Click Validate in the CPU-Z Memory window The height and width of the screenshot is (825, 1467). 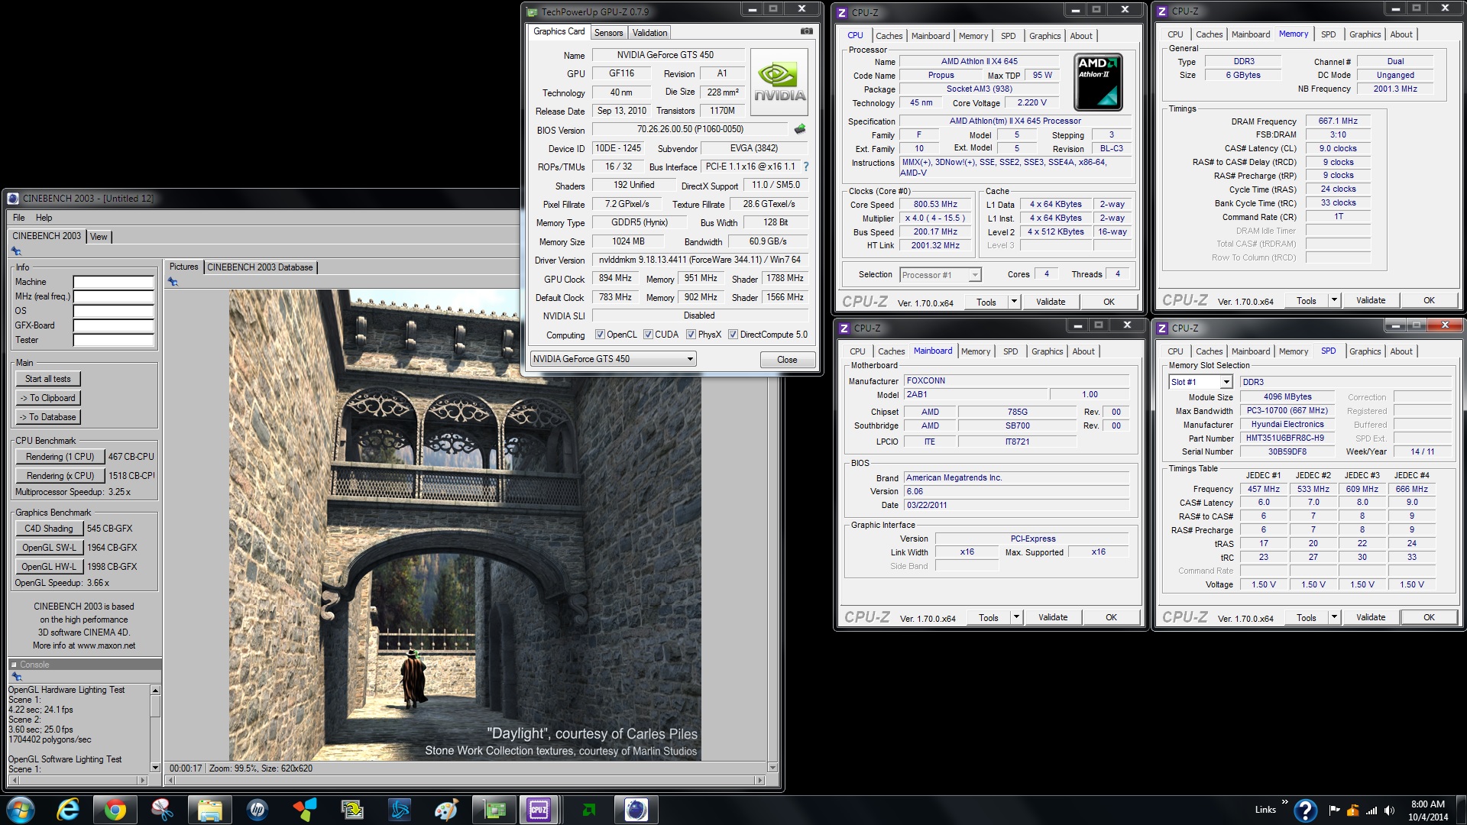pos(1371,300)
